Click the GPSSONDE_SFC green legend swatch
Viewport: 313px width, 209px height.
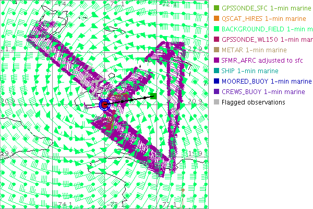pyautogui.click(x=216, y=8)
